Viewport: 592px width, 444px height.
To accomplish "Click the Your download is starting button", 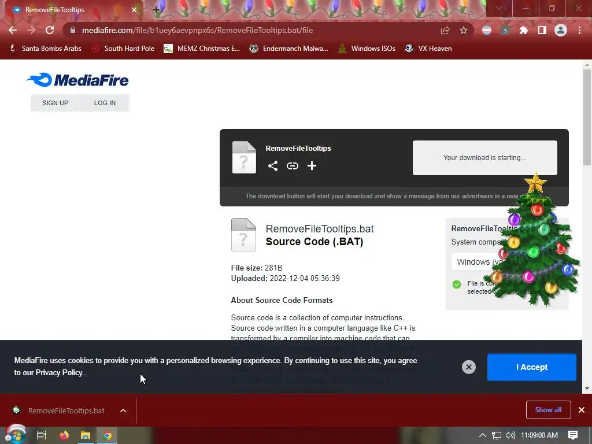I will pyautogui.click(x=485, y=158).
